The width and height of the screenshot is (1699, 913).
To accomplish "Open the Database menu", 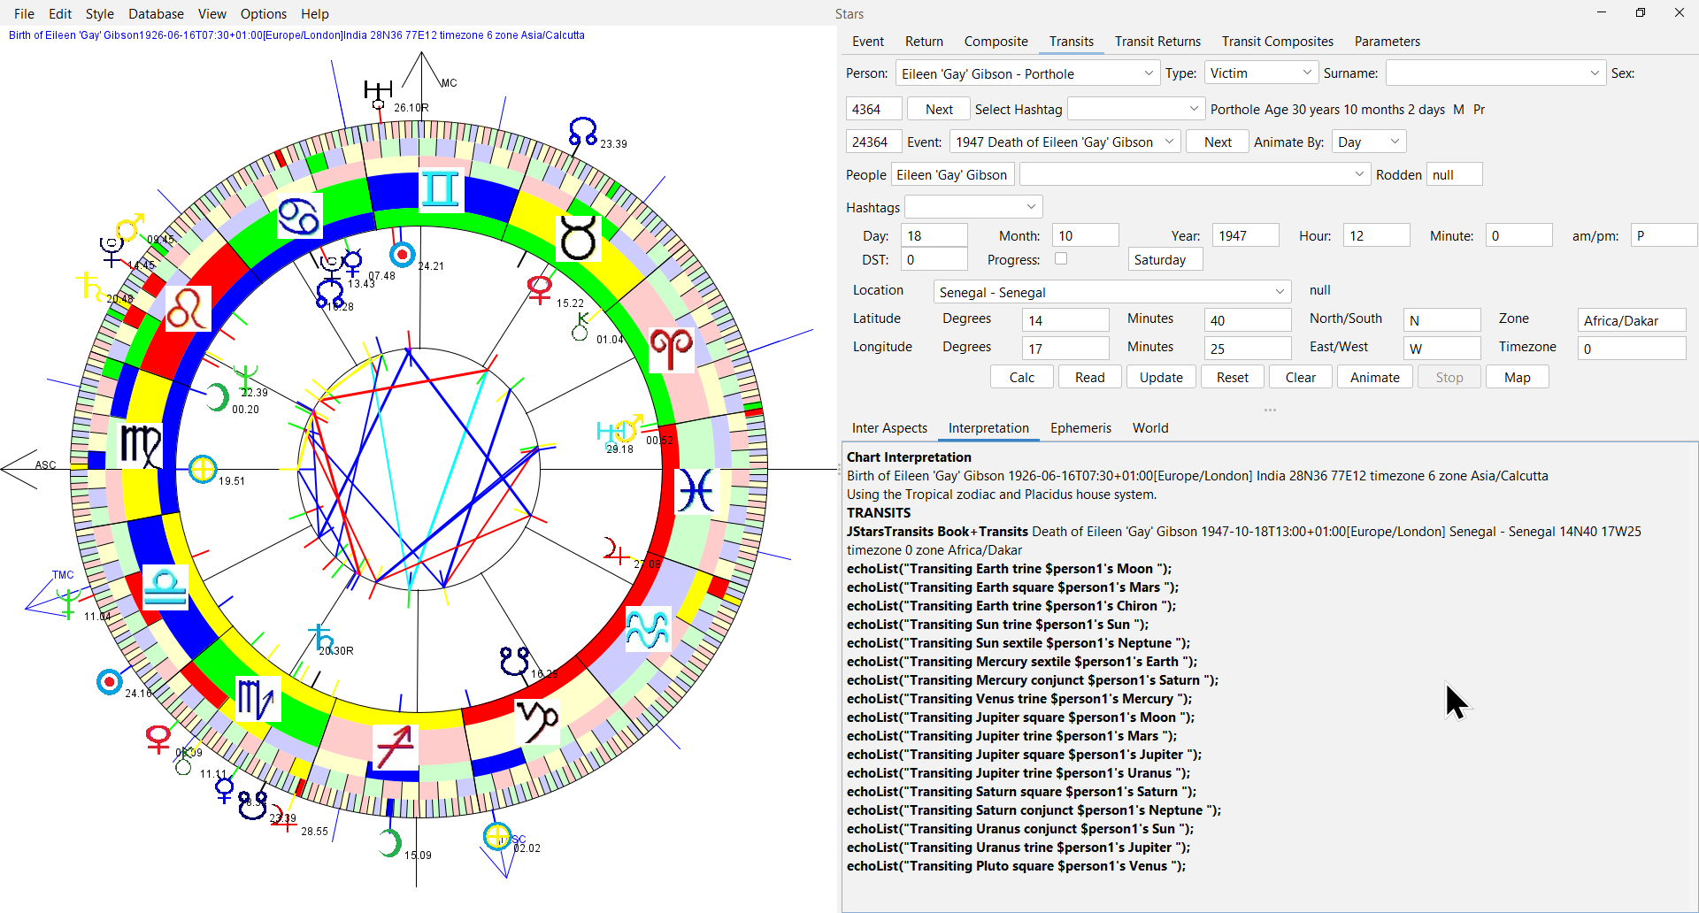I will [156, 14].
